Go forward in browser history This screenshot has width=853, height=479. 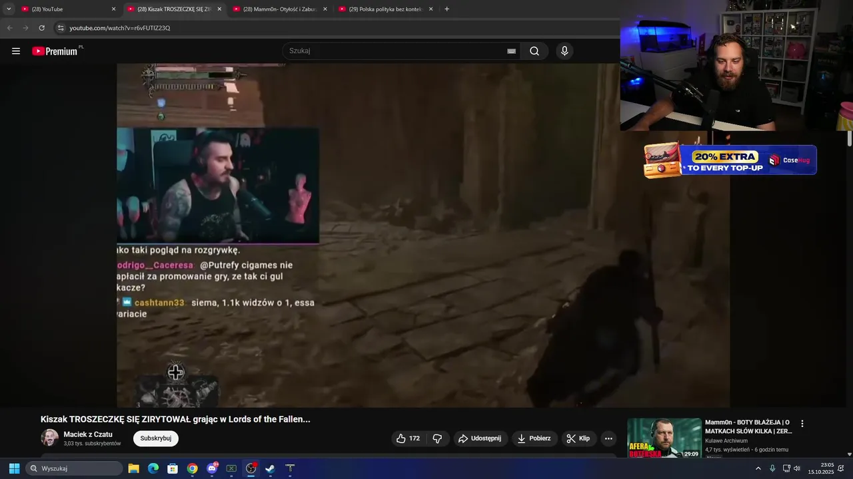(25, 28)
